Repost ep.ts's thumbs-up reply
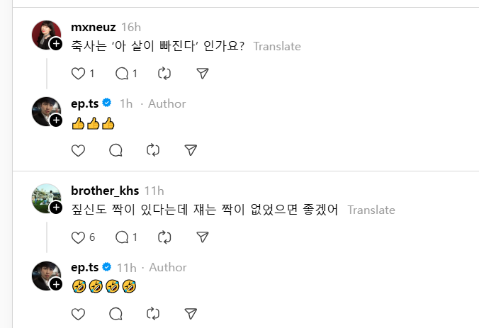 click(153, 149)
